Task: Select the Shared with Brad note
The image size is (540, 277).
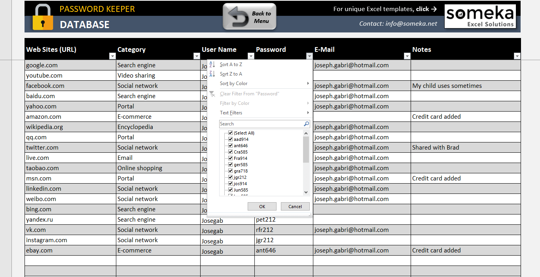Action: (466, 148)
